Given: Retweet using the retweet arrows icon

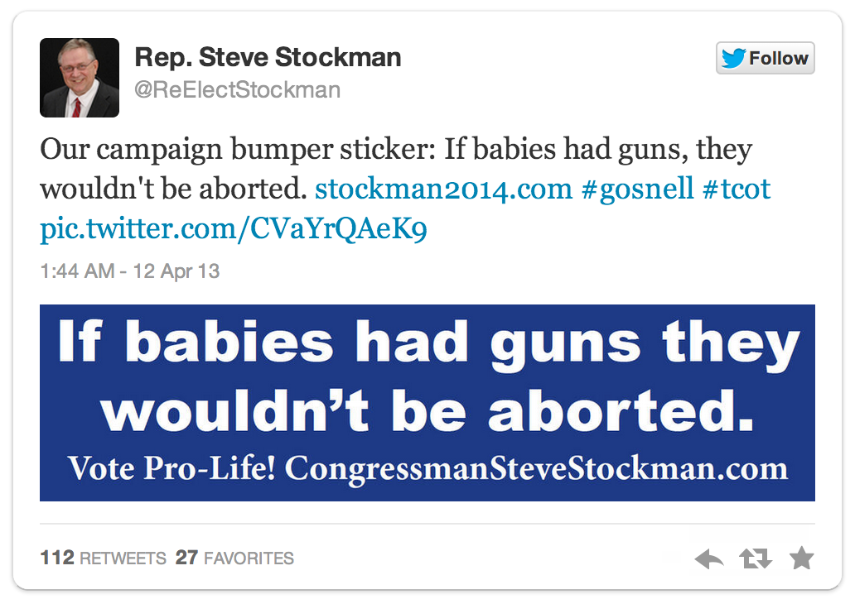Looking at the screenshot, I should [755, 560].
